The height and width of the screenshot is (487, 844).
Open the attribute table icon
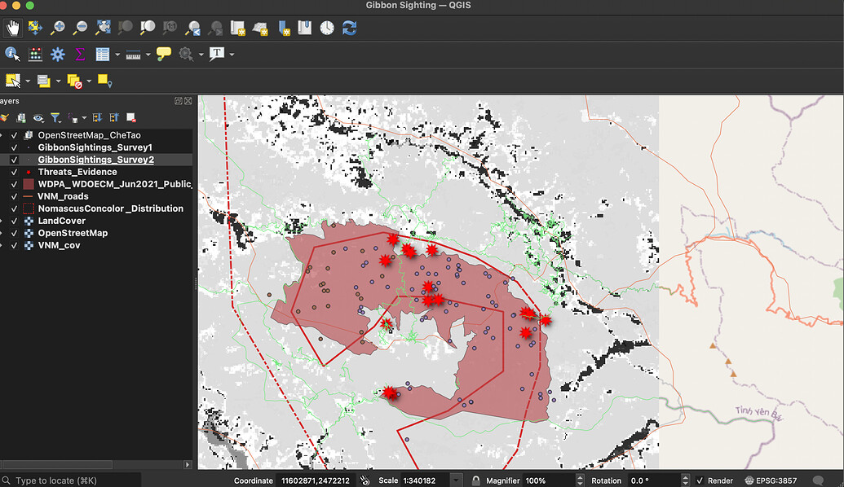(x=103, y=55)
